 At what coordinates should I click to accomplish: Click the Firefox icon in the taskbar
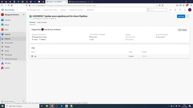(52, 106)
